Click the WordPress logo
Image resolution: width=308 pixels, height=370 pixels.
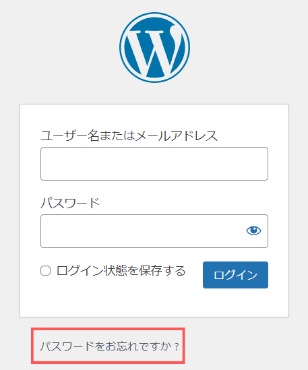154,47
